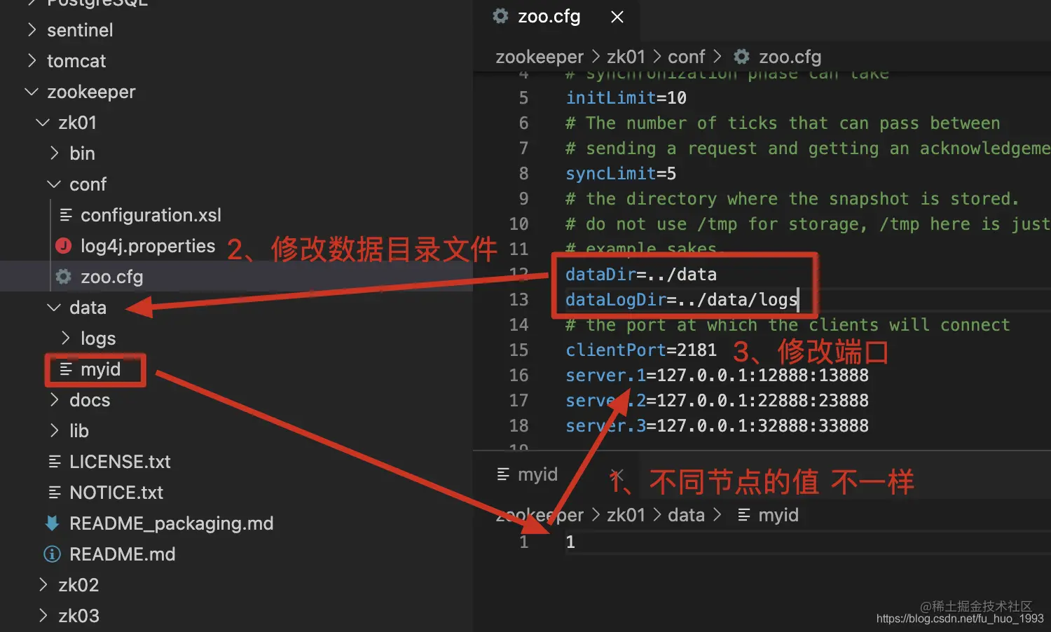
Task: Expand the logs folder chevron
Action: tap(65, 338)
